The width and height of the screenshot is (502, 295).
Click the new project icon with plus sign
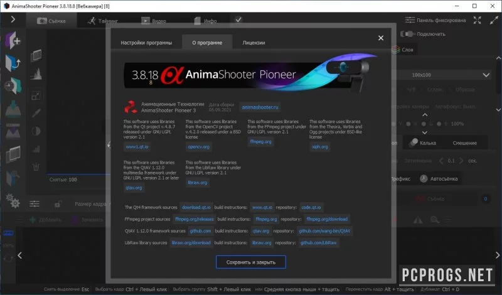13,40
